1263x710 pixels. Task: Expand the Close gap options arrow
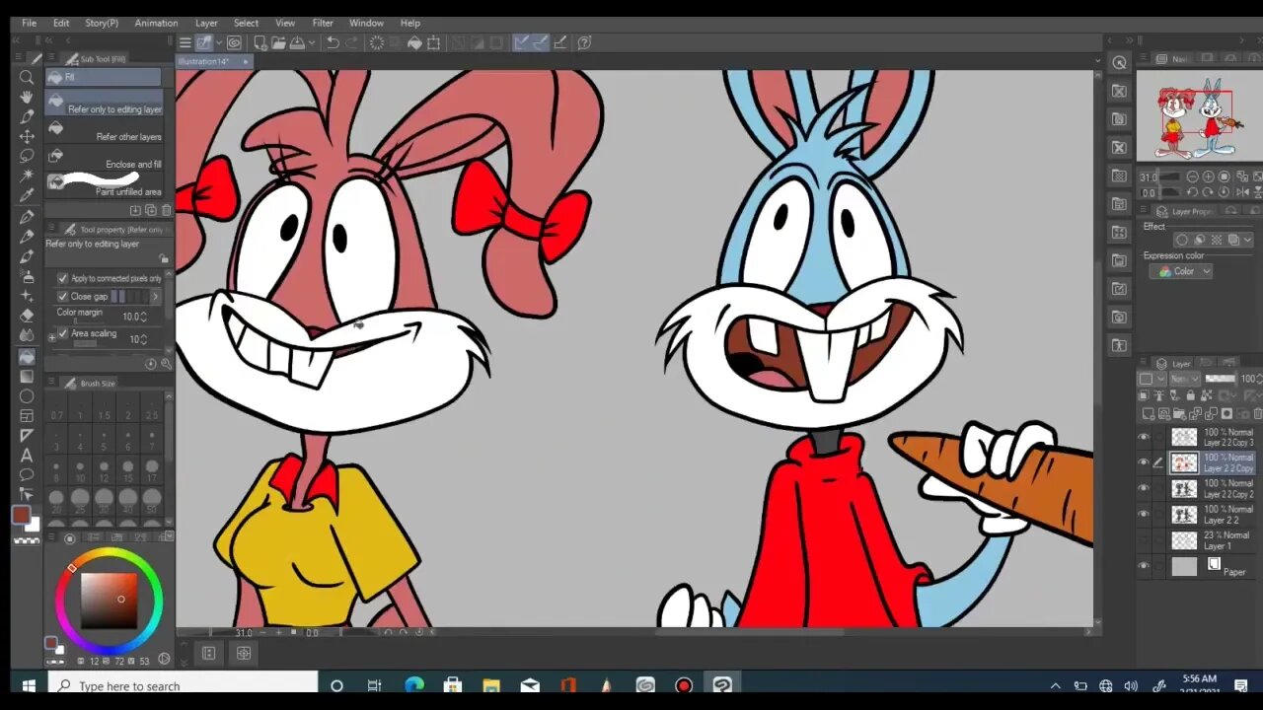pos(155,296)
